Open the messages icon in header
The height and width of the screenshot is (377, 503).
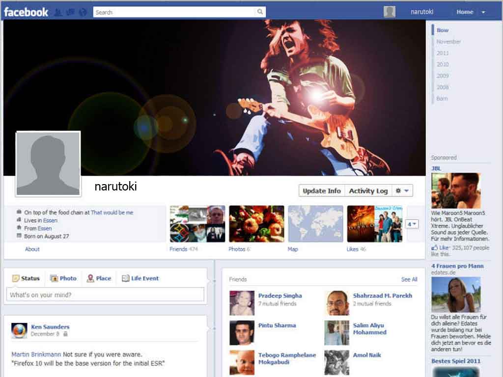70,12
